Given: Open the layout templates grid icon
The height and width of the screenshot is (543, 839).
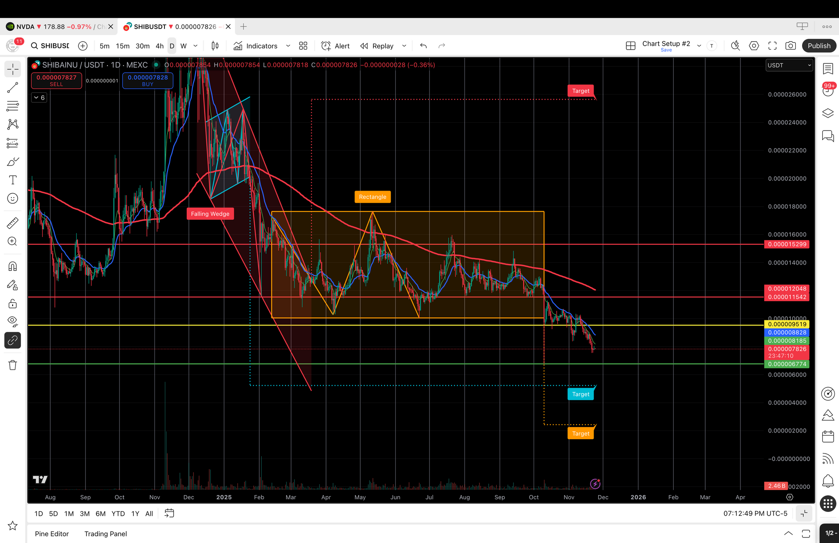Looking at the screenshot, I should pyautogui.click(x=303, y=46).
